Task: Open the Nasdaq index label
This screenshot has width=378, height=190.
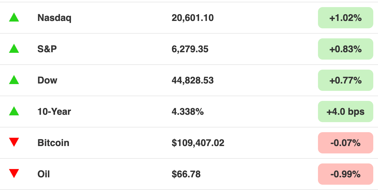Action: click(x=54, y=18)
